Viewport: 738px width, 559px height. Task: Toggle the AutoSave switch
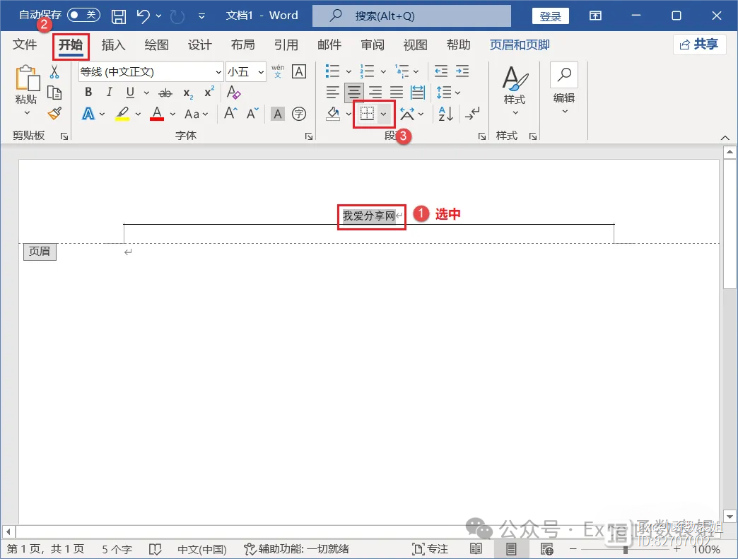coord(83,16)
